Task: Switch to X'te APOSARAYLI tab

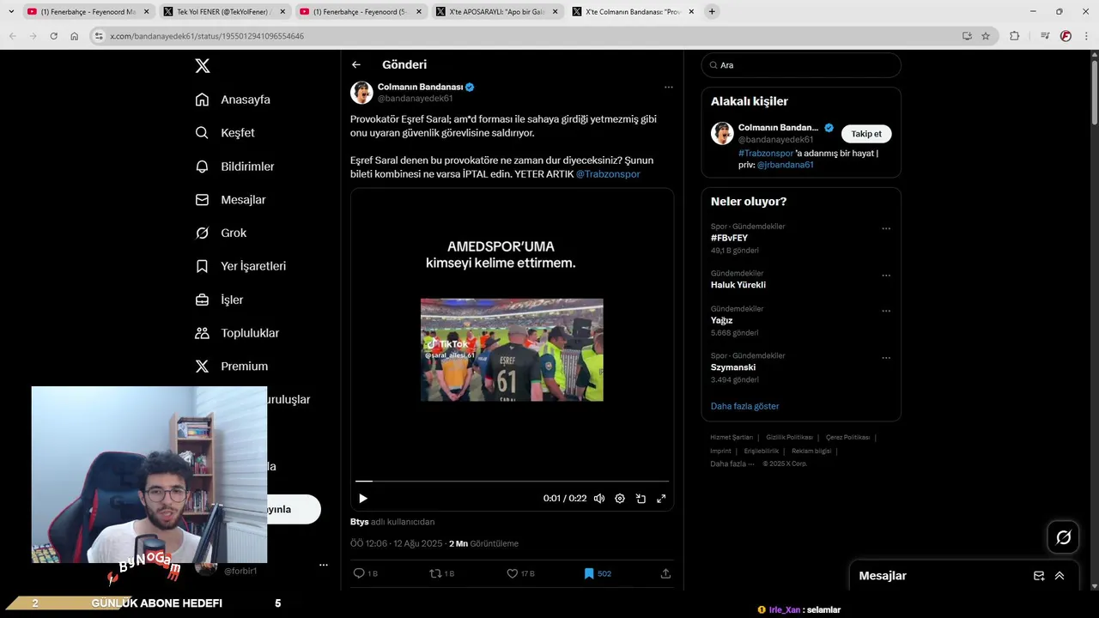Action: click(496, 12)
